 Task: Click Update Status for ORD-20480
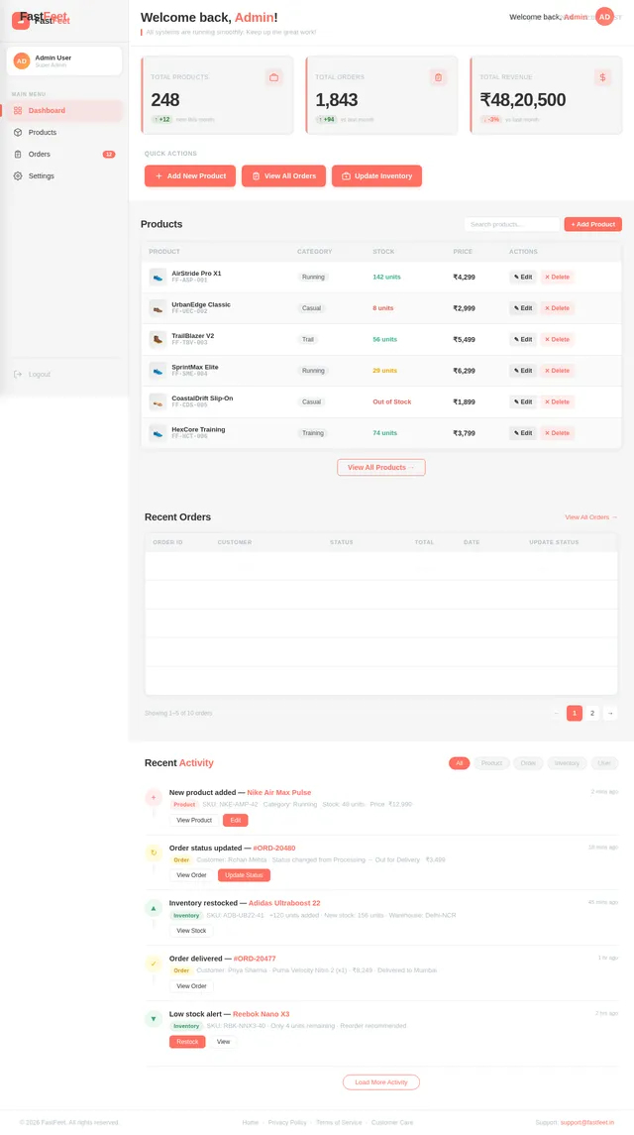(244, 875)
